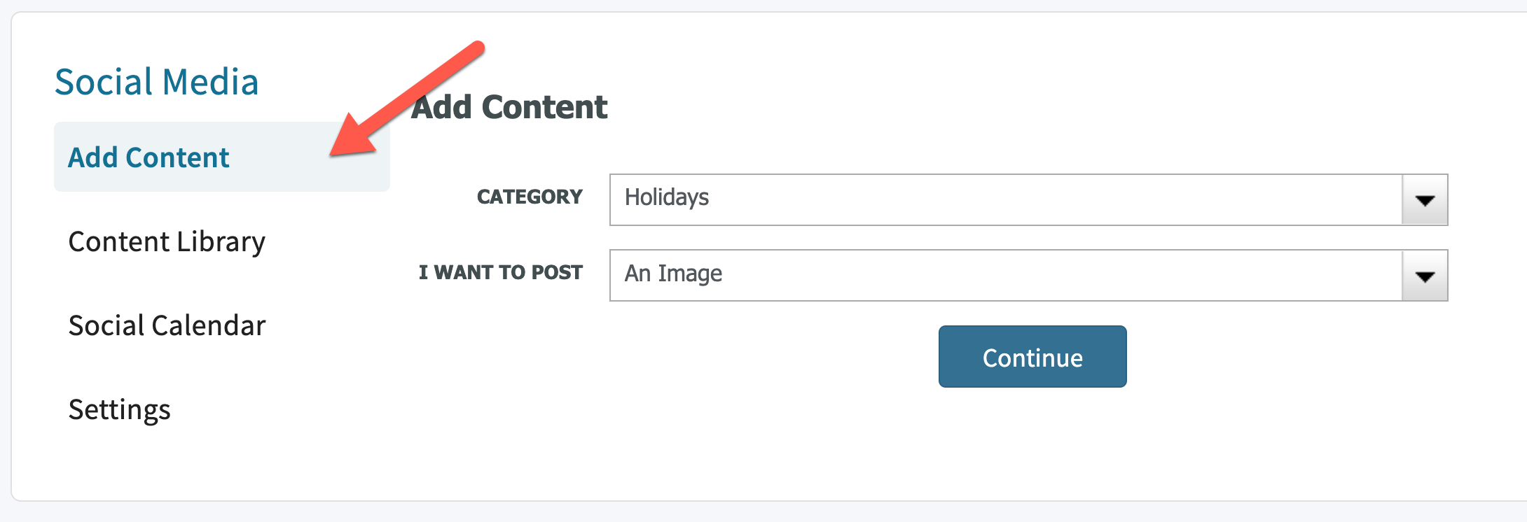Go to Social Calendar

pyautogui.click(x=167, y=325)
